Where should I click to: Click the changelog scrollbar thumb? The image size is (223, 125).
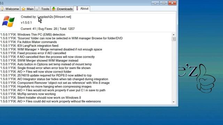tap(174, 39)
